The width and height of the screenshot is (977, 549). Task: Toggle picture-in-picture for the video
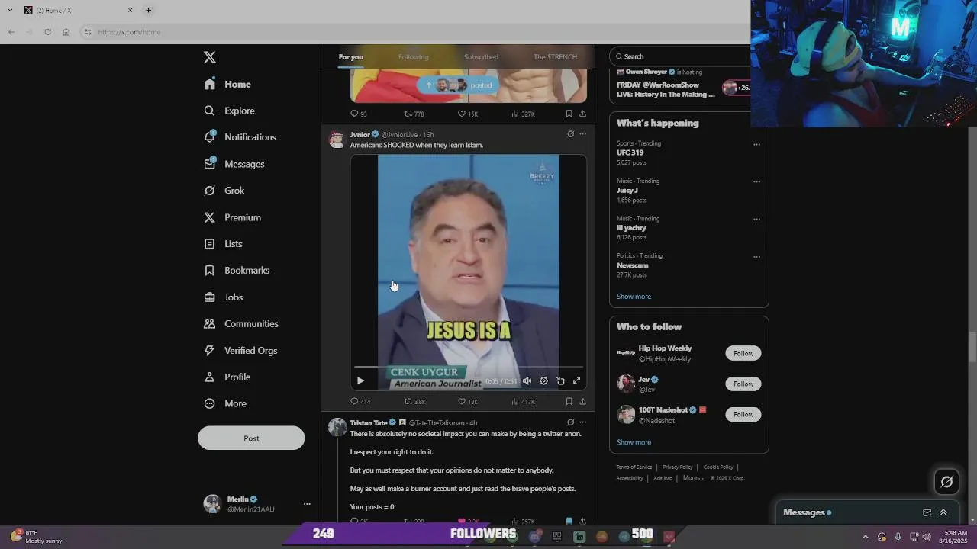pyautogui.click(x=560, y=380)
